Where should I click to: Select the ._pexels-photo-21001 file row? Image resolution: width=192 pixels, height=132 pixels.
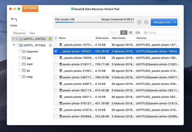point(116,71)
